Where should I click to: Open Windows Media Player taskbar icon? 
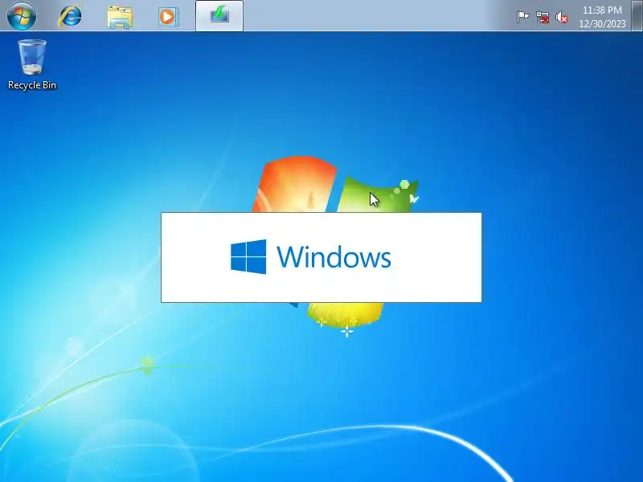point(168,17)
